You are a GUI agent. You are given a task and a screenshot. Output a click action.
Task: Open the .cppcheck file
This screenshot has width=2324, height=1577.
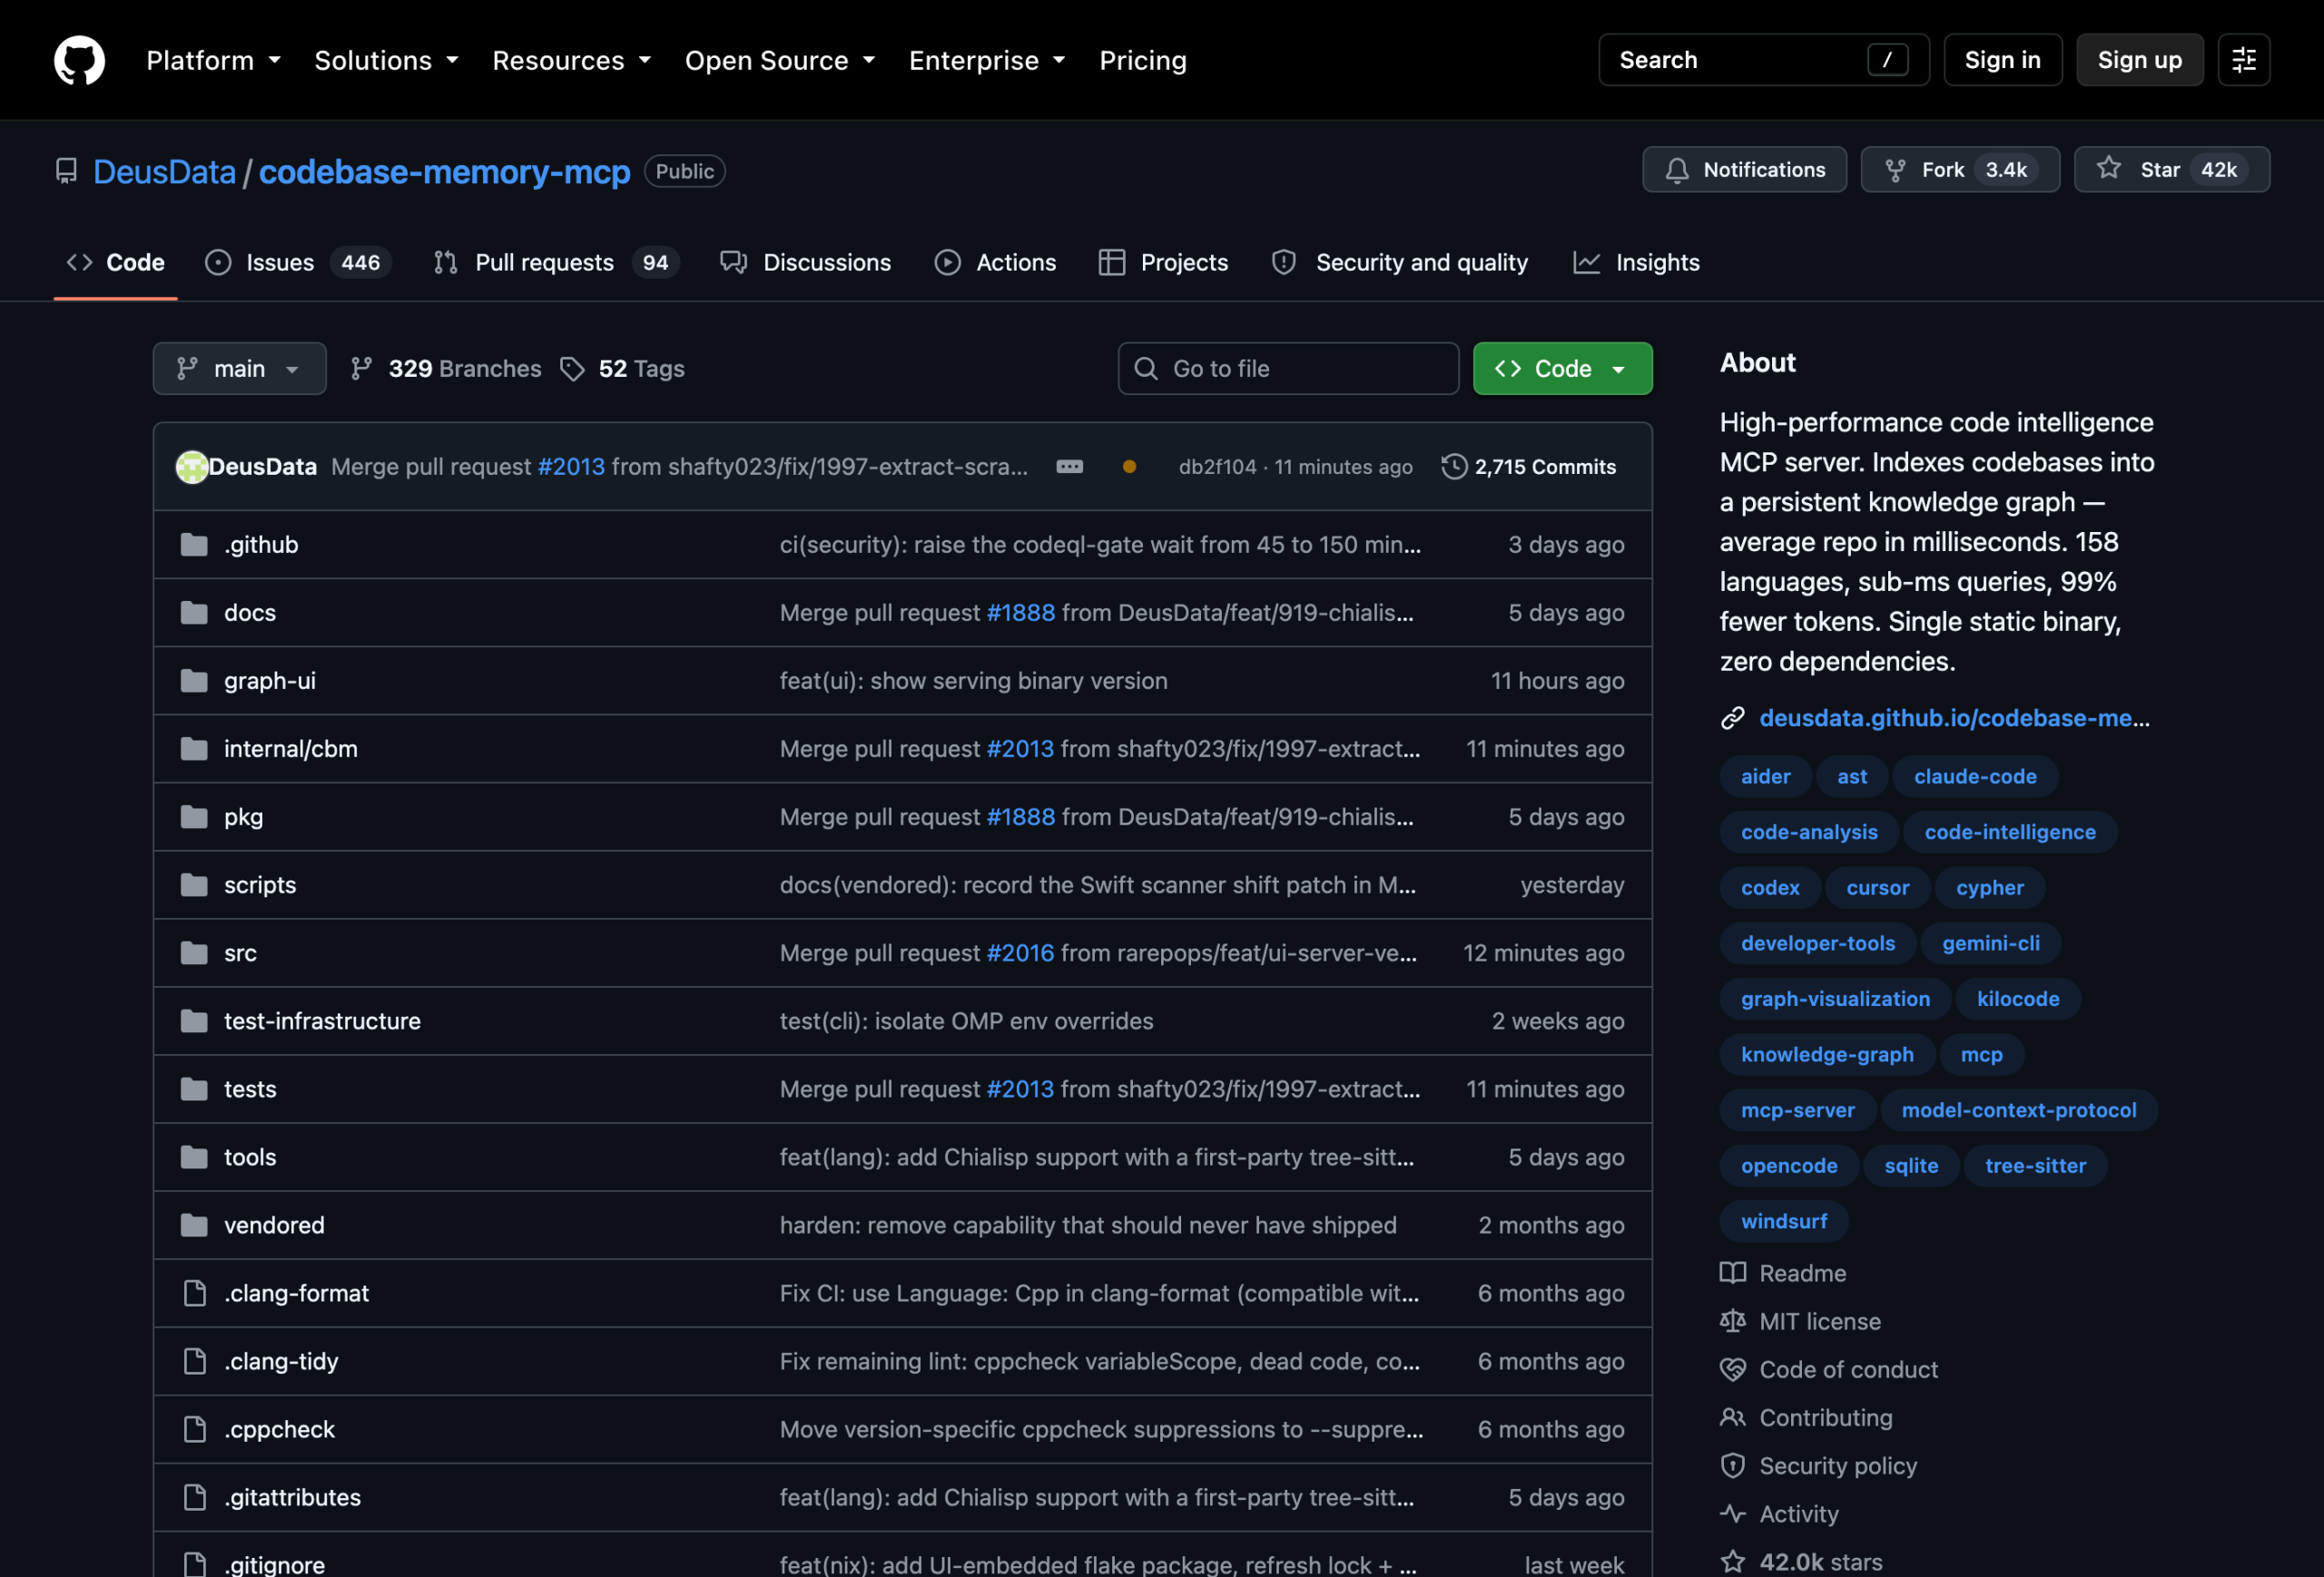279,1429
